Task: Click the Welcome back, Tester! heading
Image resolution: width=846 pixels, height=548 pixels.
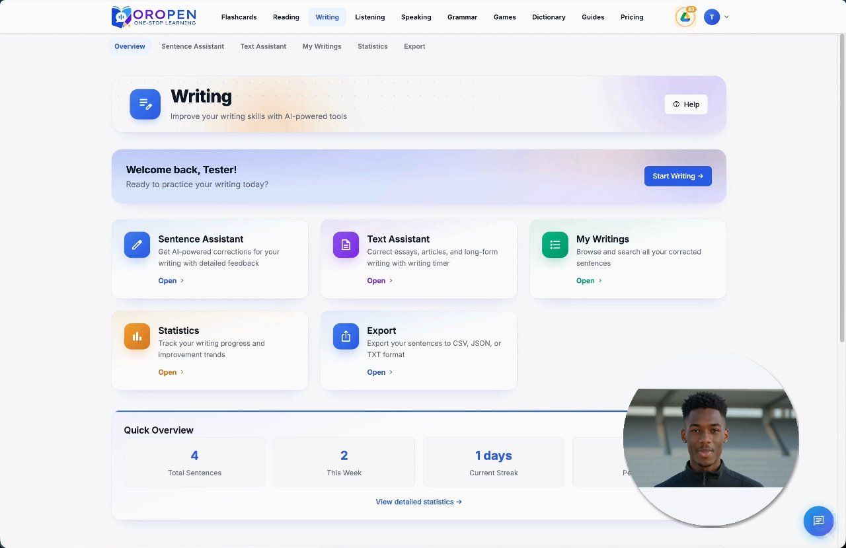Action: [181, 170]
